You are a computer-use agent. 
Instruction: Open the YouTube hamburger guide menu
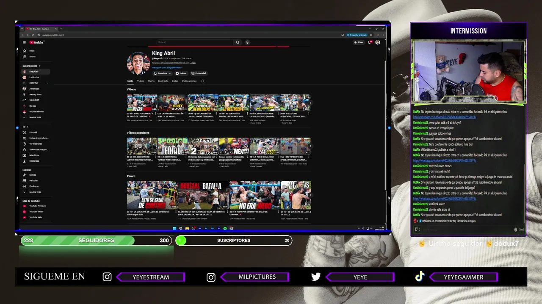coord(25,42)
